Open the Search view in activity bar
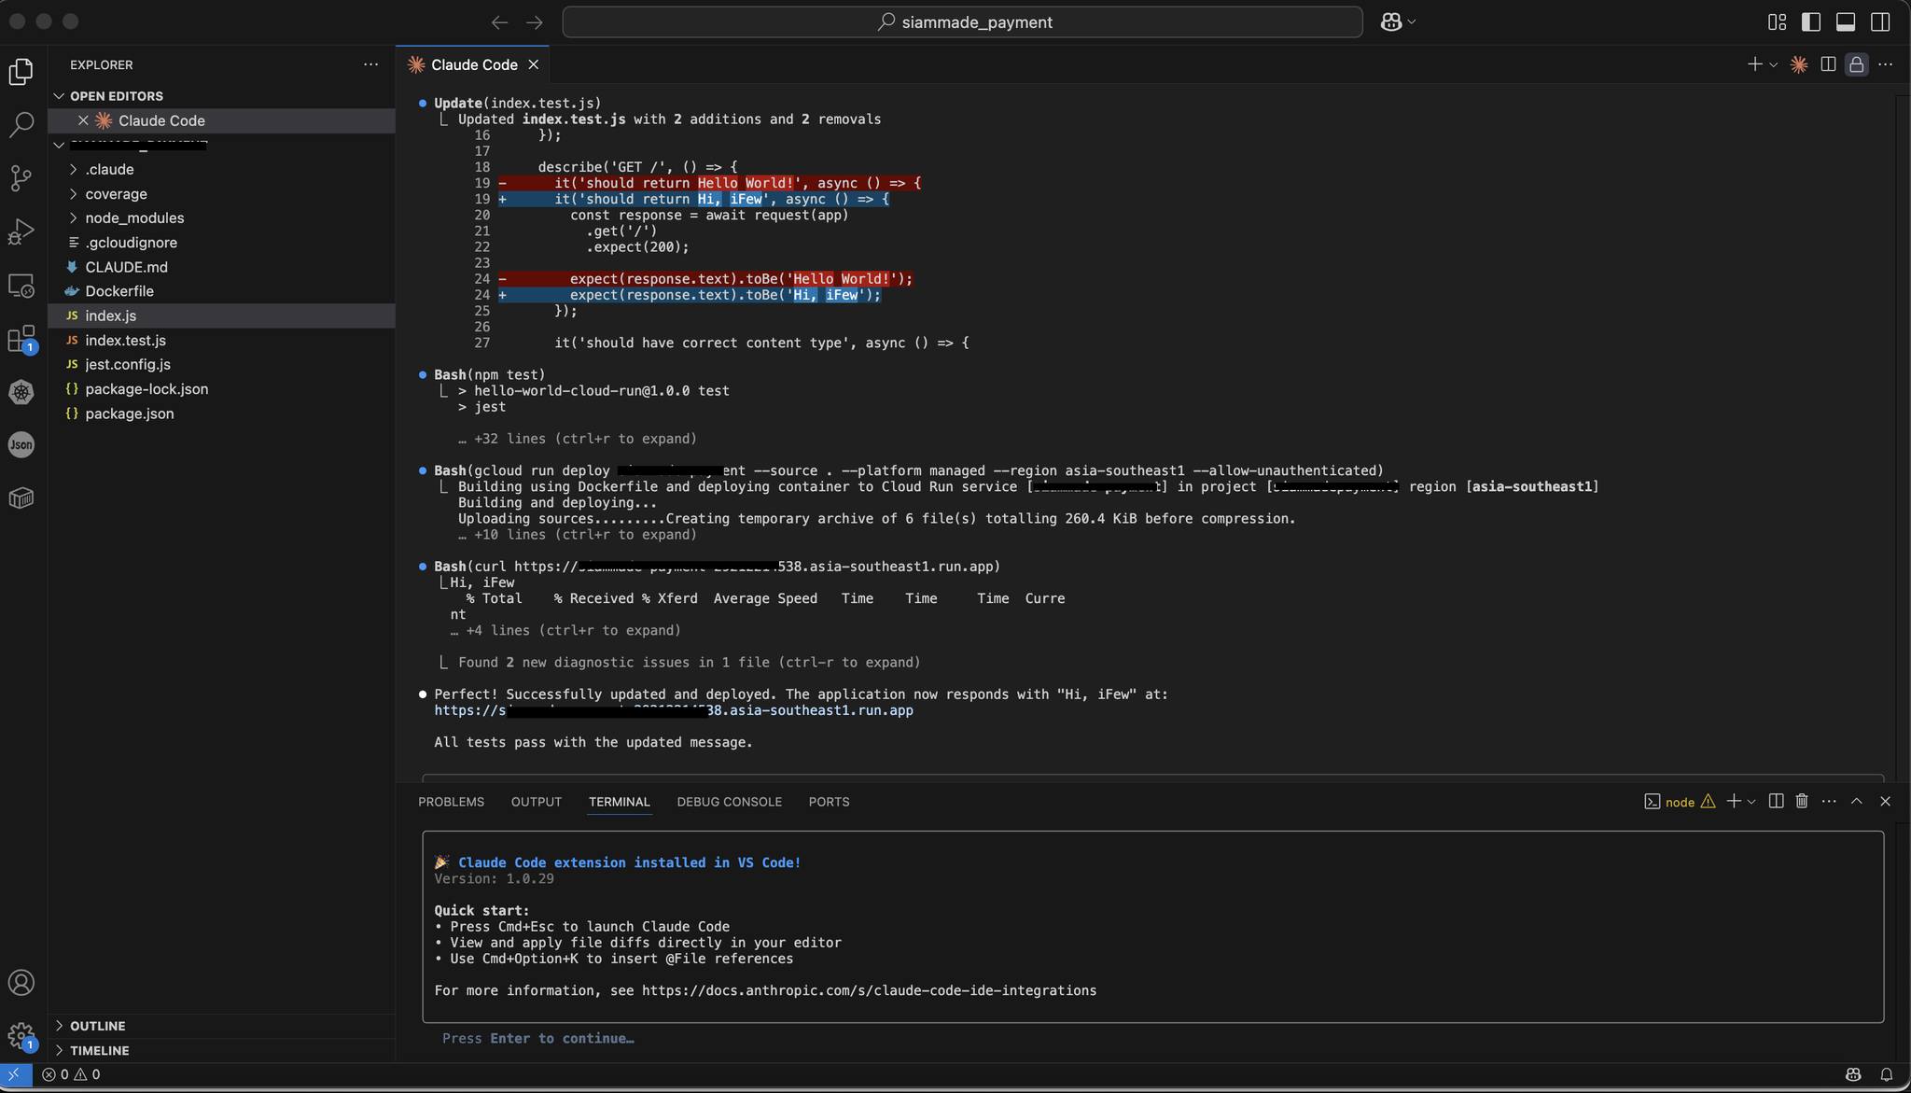The width and height of the screenshot is (1911, 1093). pyautogui.click(x=21, y=124)
